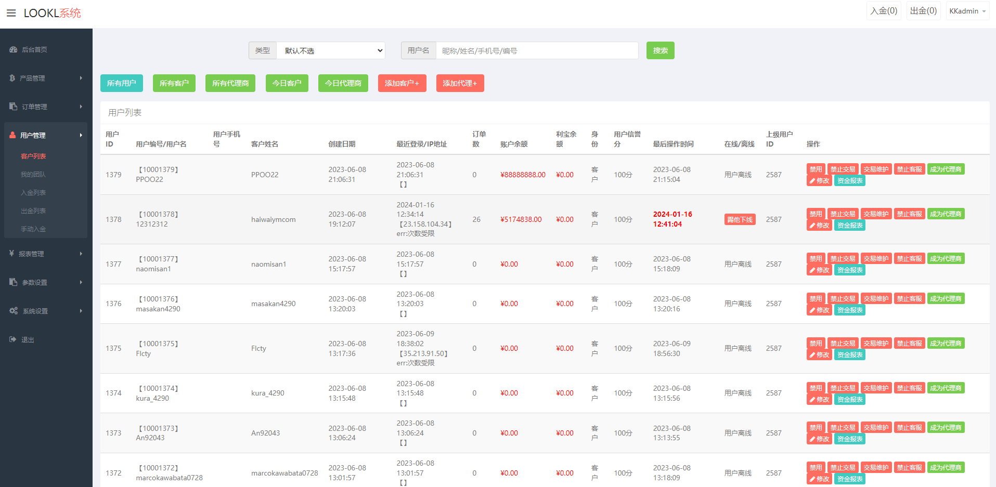Click 踢他下线 for user 1378

[740, 220]
